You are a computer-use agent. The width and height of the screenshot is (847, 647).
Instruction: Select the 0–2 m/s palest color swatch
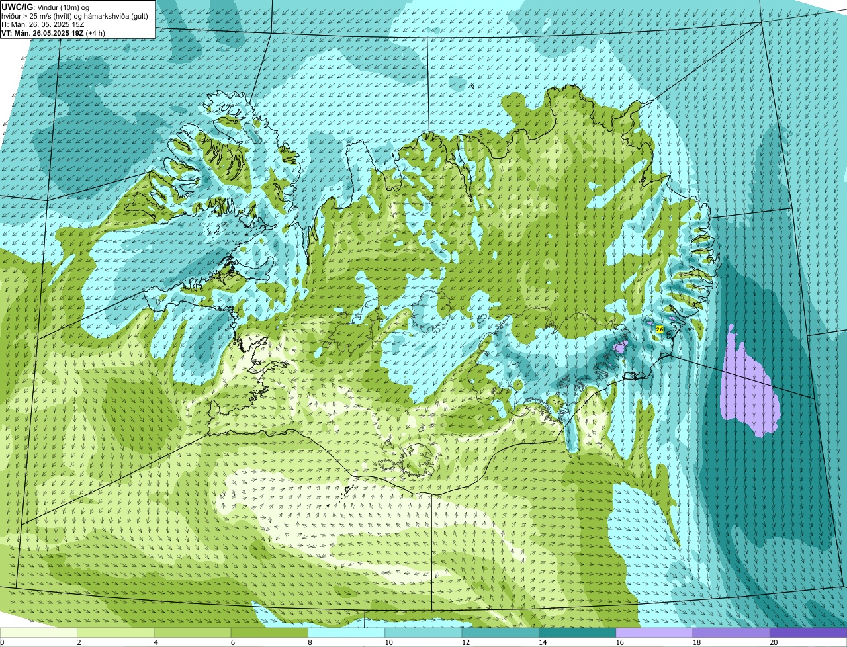38,632
